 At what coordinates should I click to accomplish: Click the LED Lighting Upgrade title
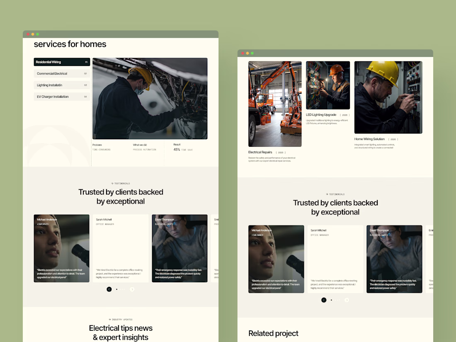[321, 115]
